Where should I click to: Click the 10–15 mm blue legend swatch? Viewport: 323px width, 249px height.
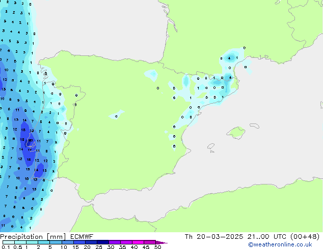coord(68,242)
